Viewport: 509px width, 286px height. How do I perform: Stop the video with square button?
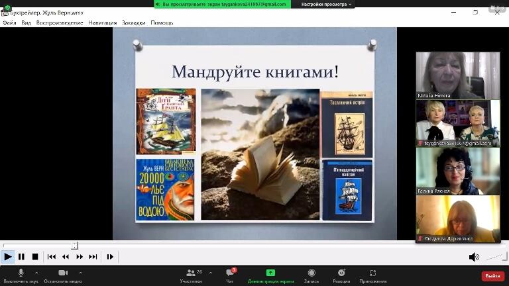coord(35,257)
